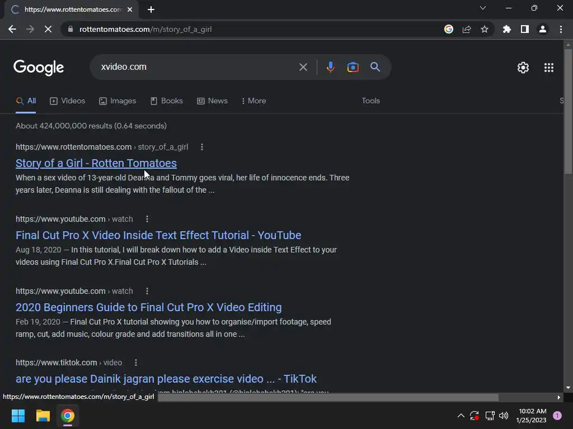Click the vertical scrollbar thumb
Screen dimensions: 573x429
[x=568, y=111]
